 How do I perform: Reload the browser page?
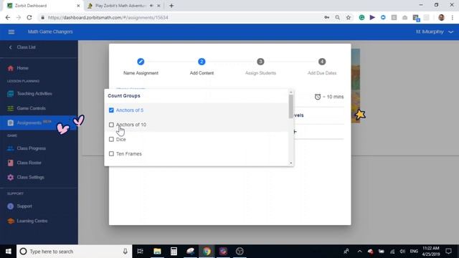(x=29, y=17)
